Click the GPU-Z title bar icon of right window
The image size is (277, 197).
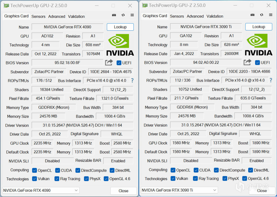point(145,6)
